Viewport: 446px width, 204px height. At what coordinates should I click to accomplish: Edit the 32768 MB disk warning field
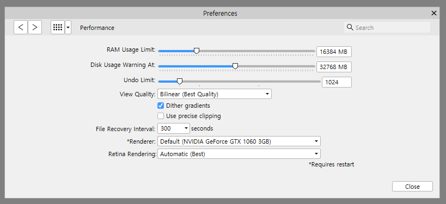click(x=334, y=67)
